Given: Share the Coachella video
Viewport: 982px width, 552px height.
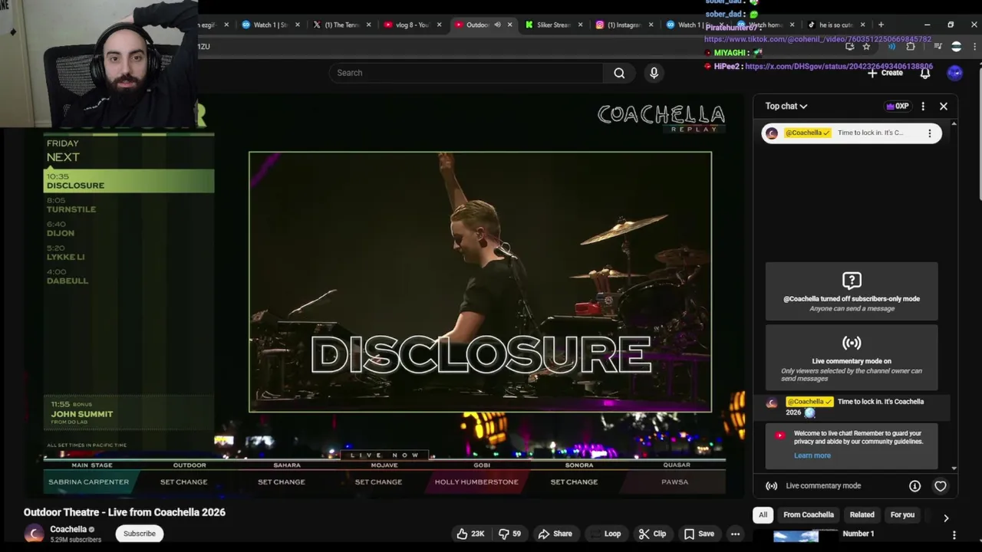Looking at the screenshot, I should pyautogui.click(x=555, y=534).
